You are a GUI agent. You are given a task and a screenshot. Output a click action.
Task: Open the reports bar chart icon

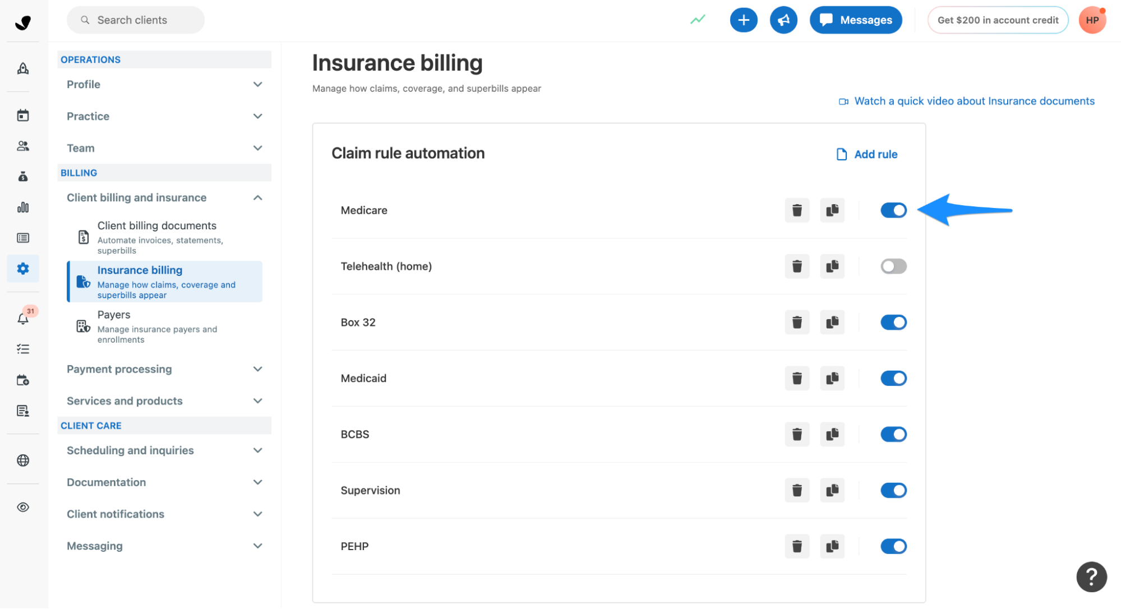click(x=23, y=207)
